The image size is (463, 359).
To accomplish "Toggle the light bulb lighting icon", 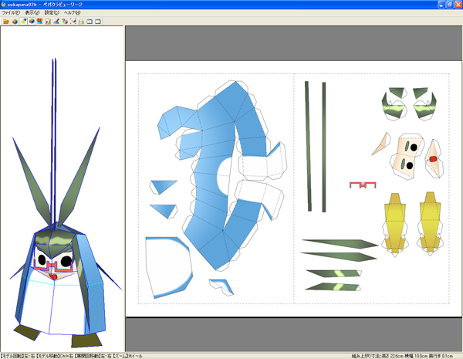I will point(23,22).
